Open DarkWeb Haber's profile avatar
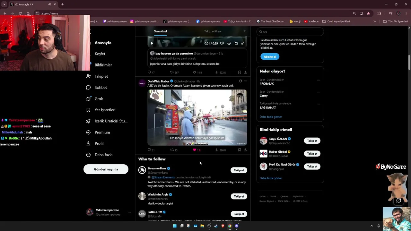Image resolution: width=411 pixels, height=231 pixels. (x=142, y=84)
